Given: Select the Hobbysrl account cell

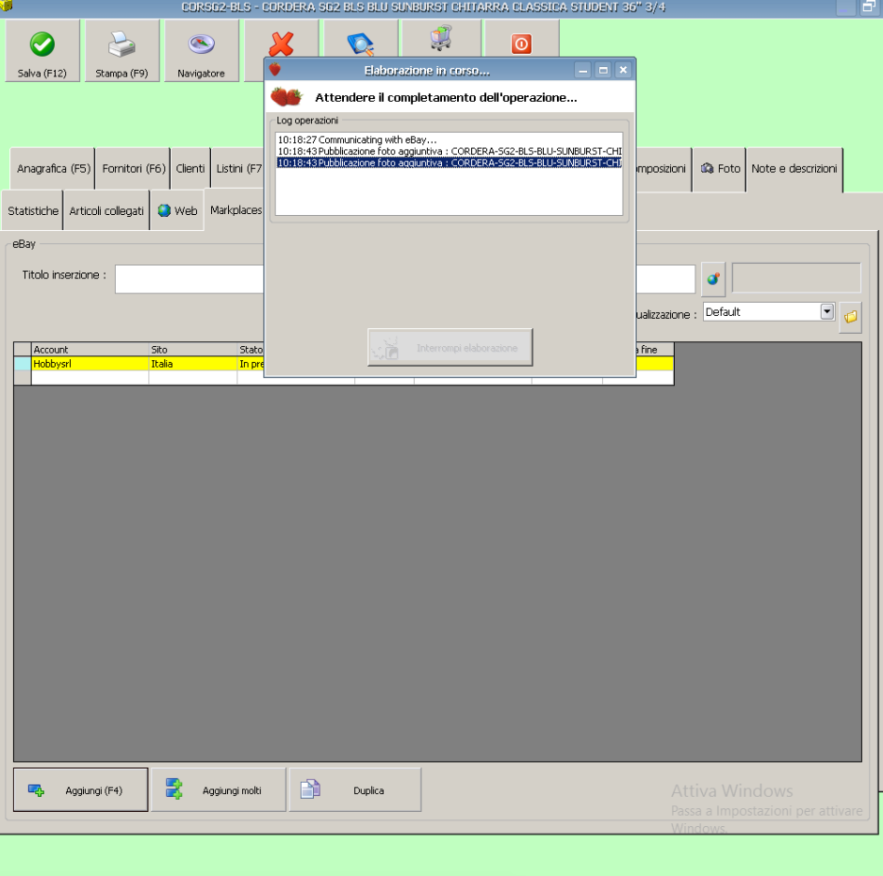Looking at the screenshot, I should pyautogui.click(x=90, y=364).
